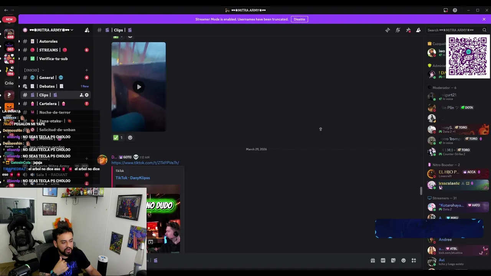The width and height of the screenshot is (491, 276).
Task: Open member Kotarohaya profile
Action: tap(458, 207)
